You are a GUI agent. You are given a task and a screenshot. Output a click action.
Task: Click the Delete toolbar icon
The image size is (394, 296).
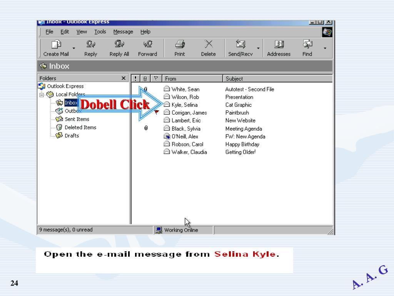coord(208,44)
